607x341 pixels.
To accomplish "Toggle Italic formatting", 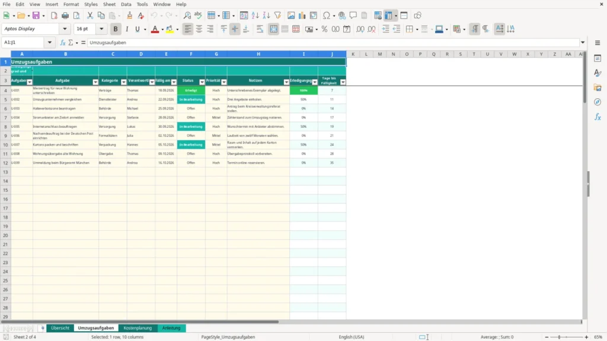I will pyautogui.click(x=127, y=29).
